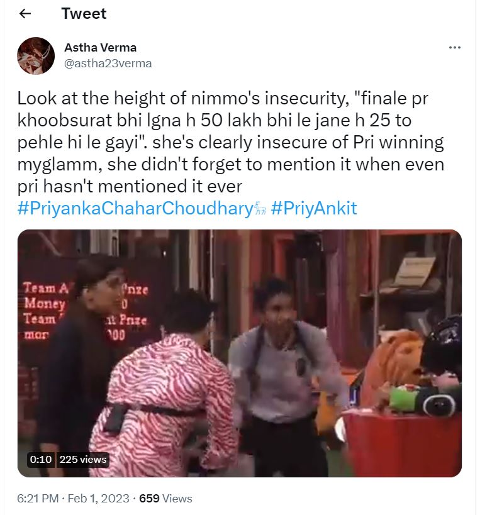492x515 pixels.
Task: Open the @astha23verma handle link
Action: pyautogui.click(x=108, y=63)
